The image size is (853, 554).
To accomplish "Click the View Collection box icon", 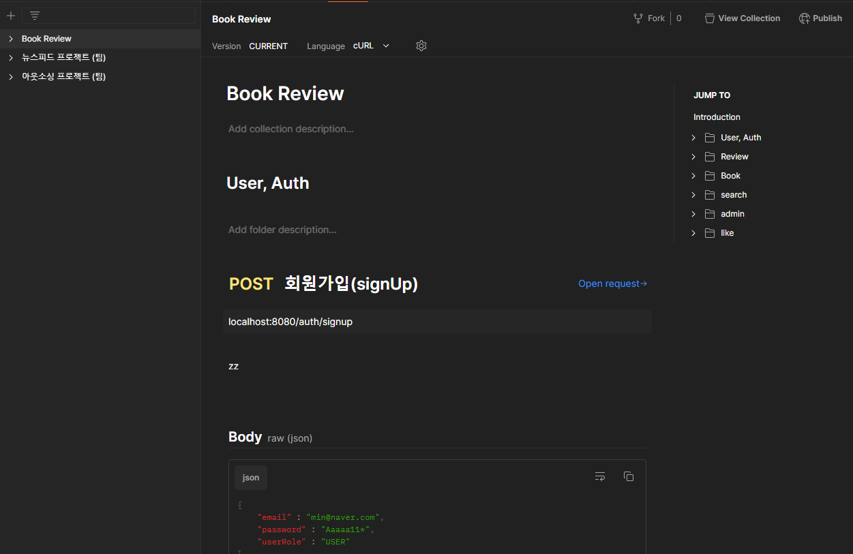I will (x=710, y=18).
